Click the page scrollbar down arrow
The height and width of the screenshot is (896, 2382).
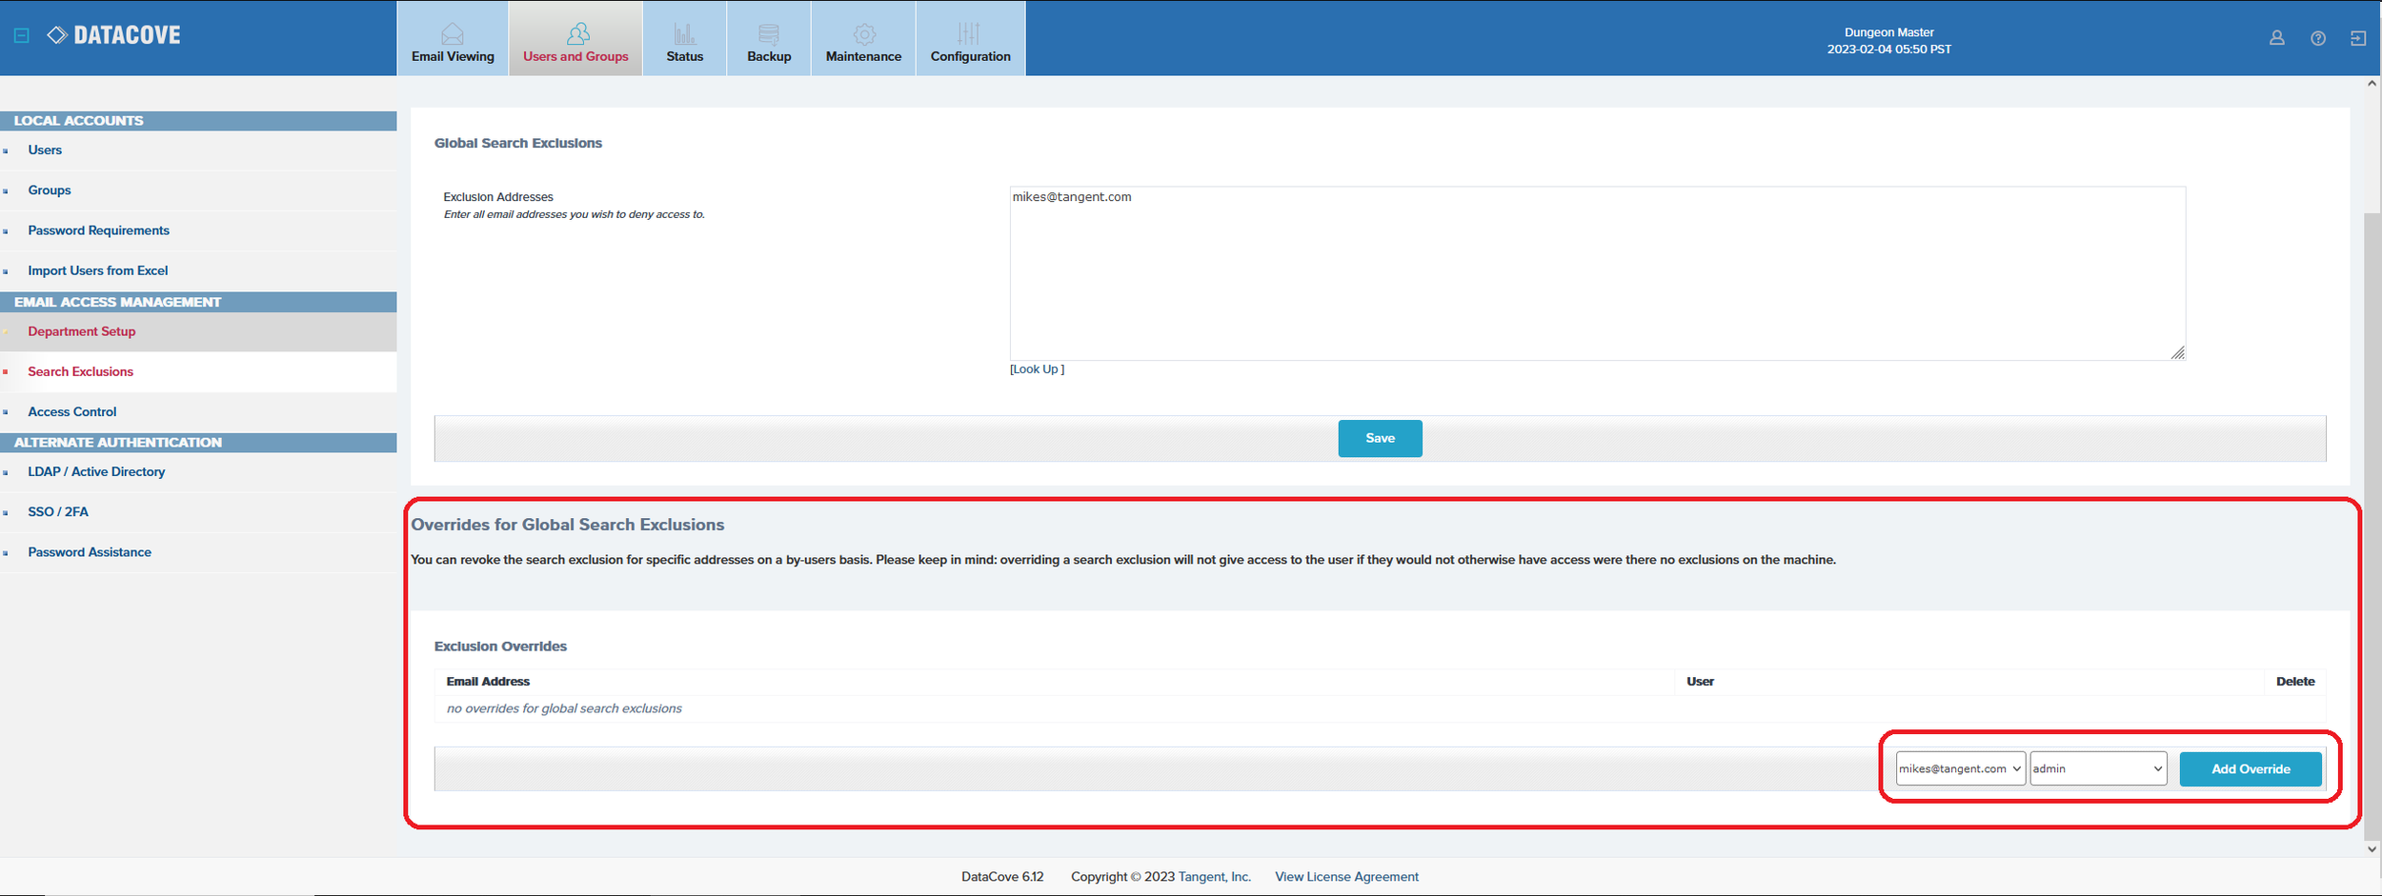tap(2372, 848)
